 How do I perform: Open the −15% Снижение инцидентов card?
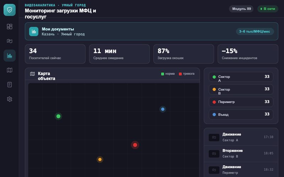click(248, 54)
